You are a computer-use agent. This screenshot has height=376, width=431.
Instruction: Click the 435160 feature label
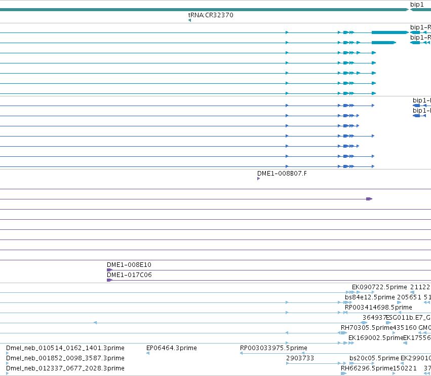pyautogui.click(x=405, y=328)
